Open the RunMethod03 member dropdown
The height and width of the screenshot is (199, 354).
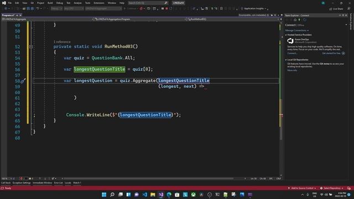pyautogui.click(x=233, y=19)
